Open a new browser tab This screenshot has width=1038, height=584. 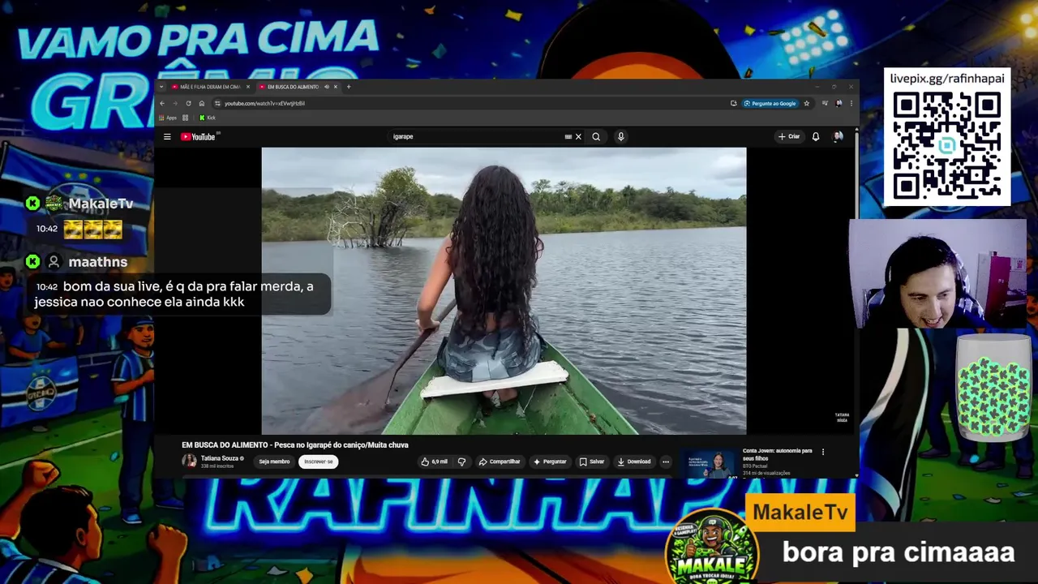point(349,87)
